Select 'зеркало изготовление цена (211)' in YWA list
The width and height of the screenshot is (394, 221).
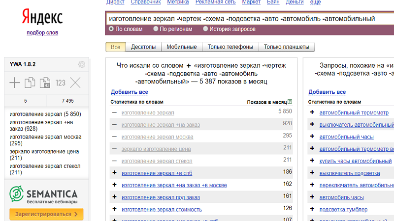pos(44,155)
